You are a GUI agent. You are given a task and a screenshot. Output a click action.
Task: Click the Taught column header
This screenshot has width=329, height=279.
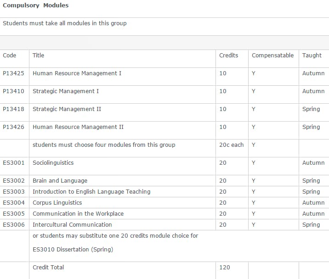pyautogui.click(x=312, y=56)
